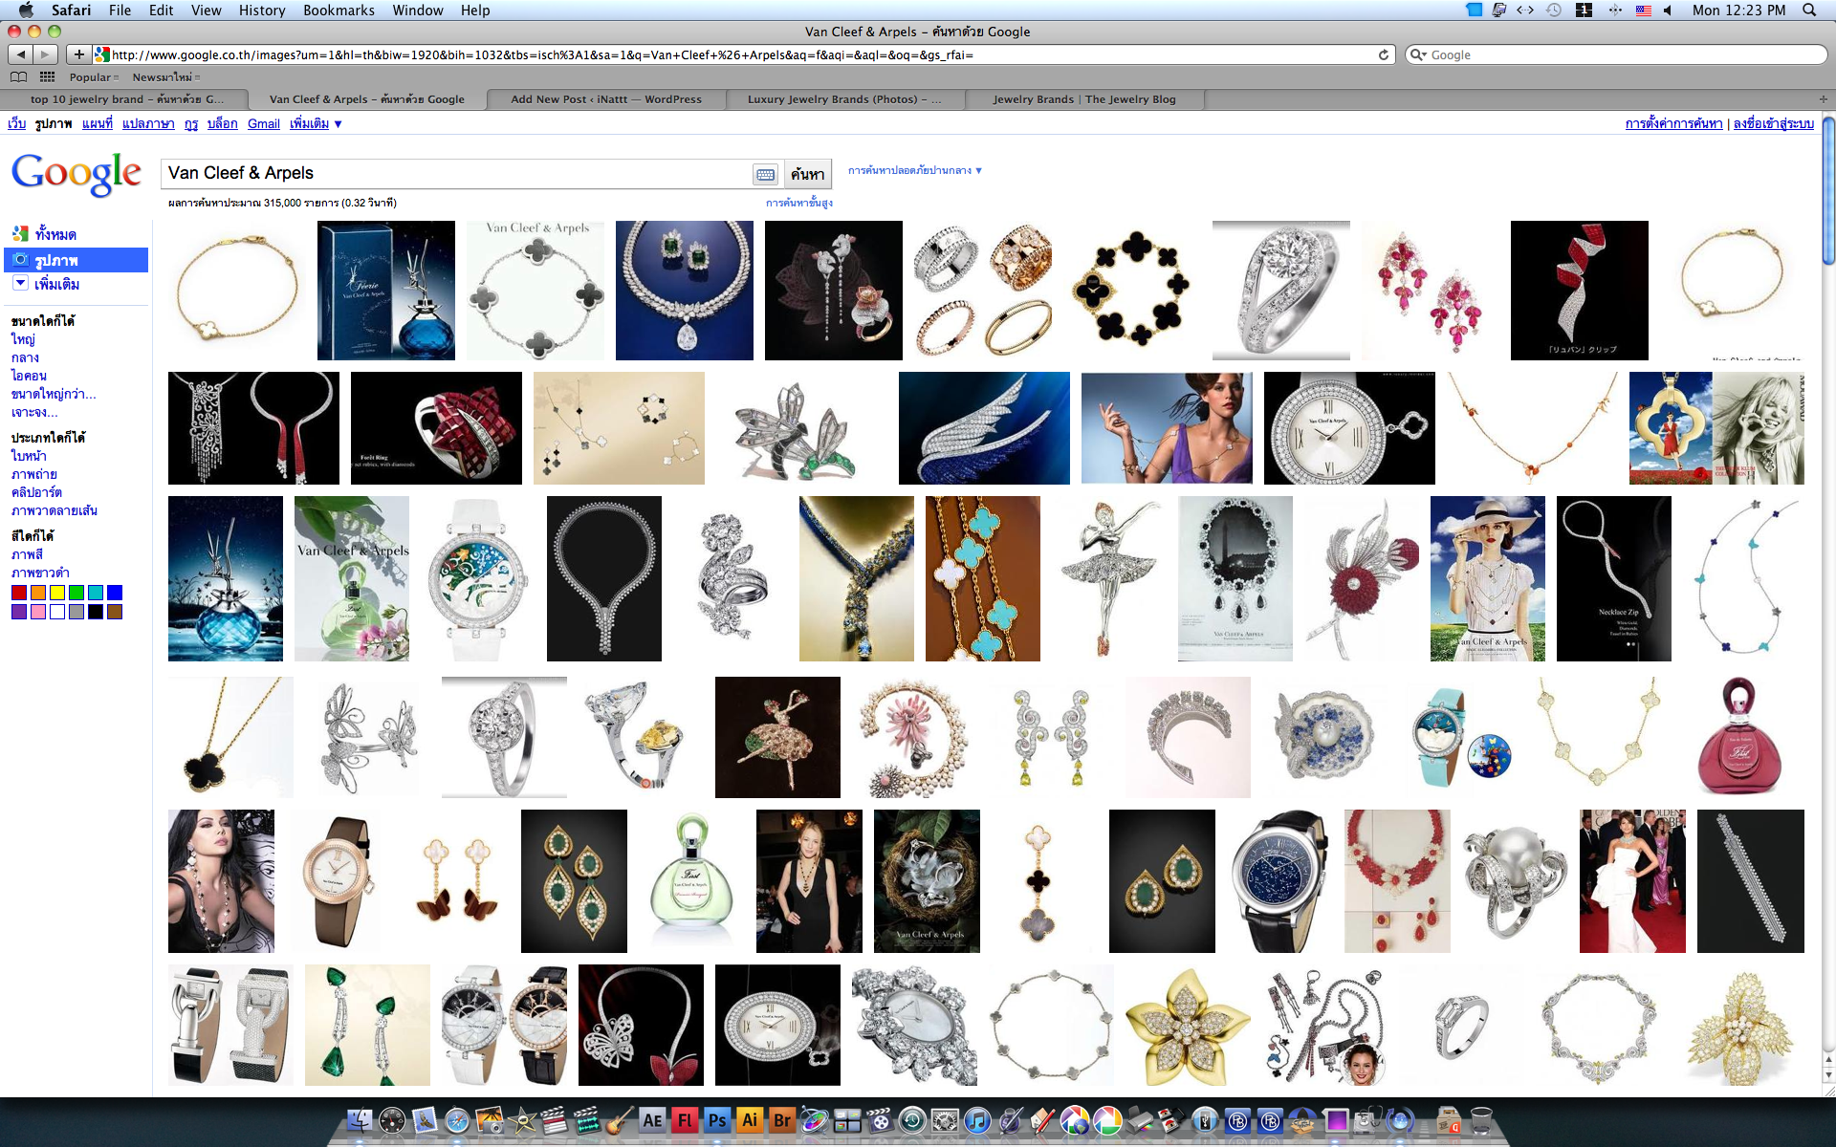
Task: Open the Popular bookmarks folder
Action: point(94,76)
